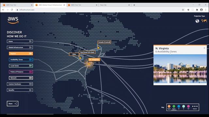This screenshot has width=209, height=117.
Task: Open the browser extensions puzzle icon
Action: [197, 10]
